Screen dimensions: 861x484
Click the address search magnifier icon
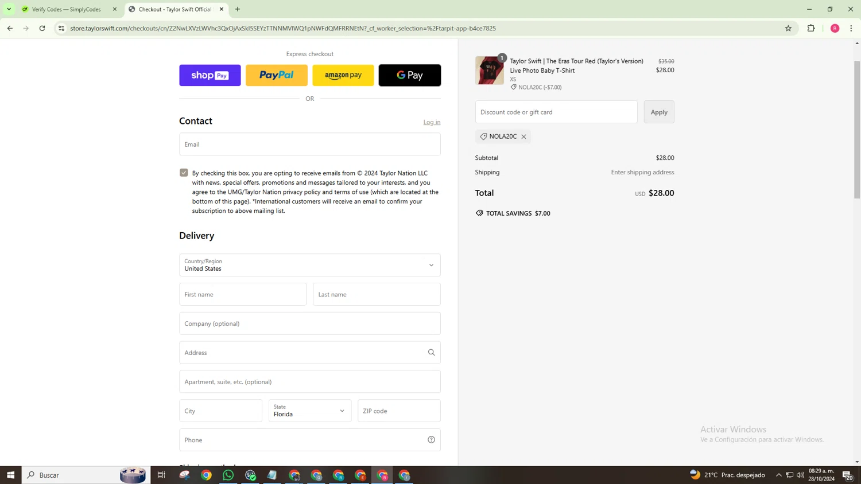[431, 353]
